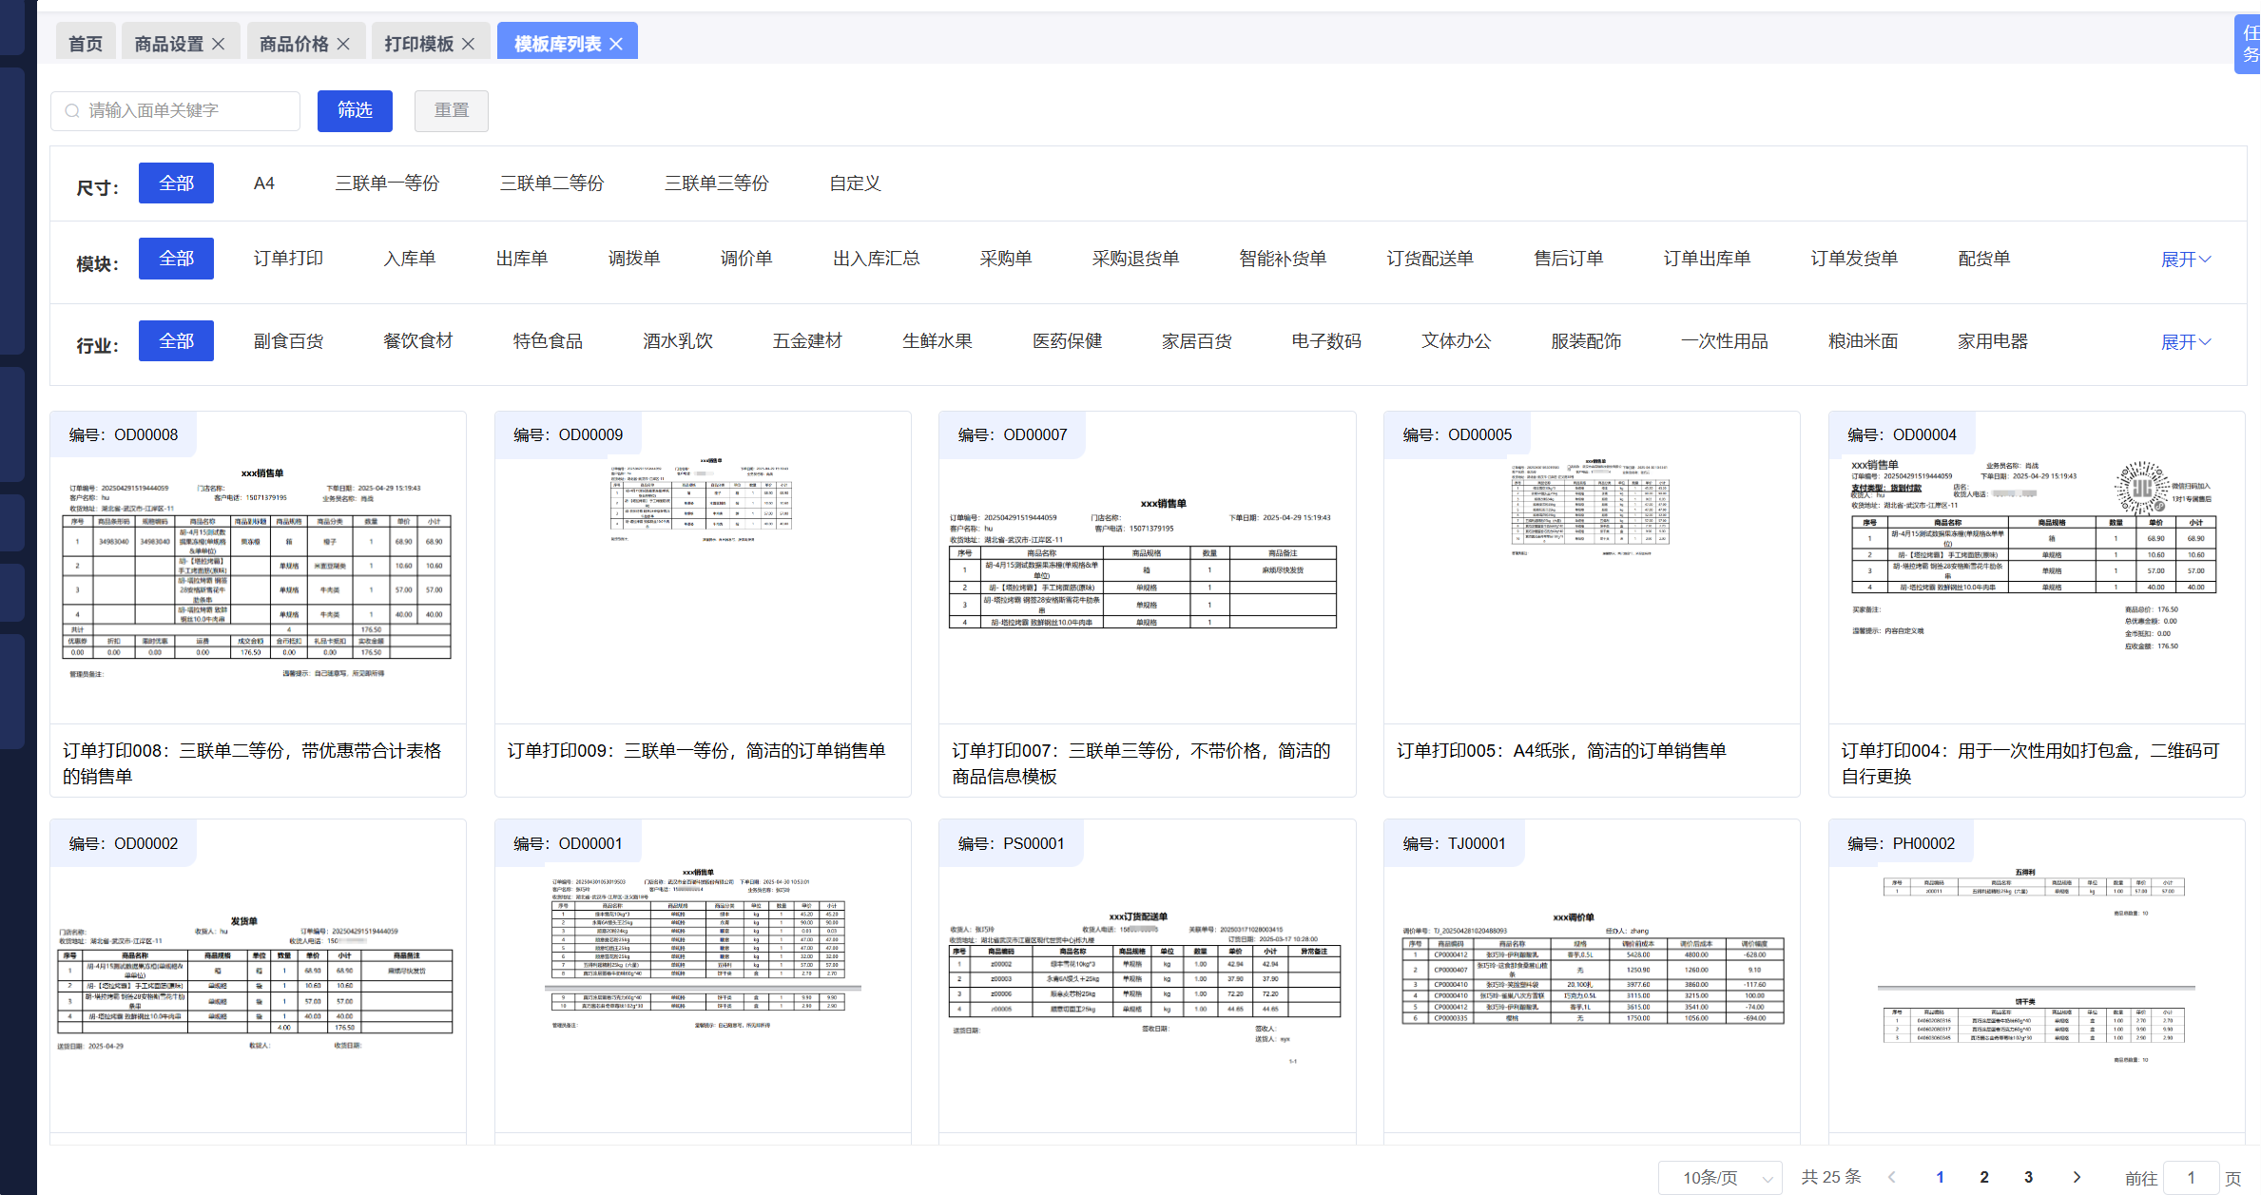Open the 10条/页 page size dropdown
Viewport: 2261px width, 1195px height.
[1719, 1178]
